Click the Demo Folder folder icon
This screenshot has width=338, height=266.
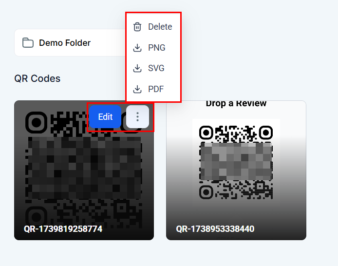[28, 43]
